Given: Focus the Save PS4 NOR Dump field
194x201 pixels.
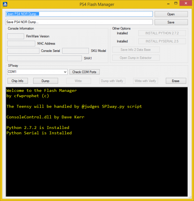Looking at the screenshot, I should point(79,22).
